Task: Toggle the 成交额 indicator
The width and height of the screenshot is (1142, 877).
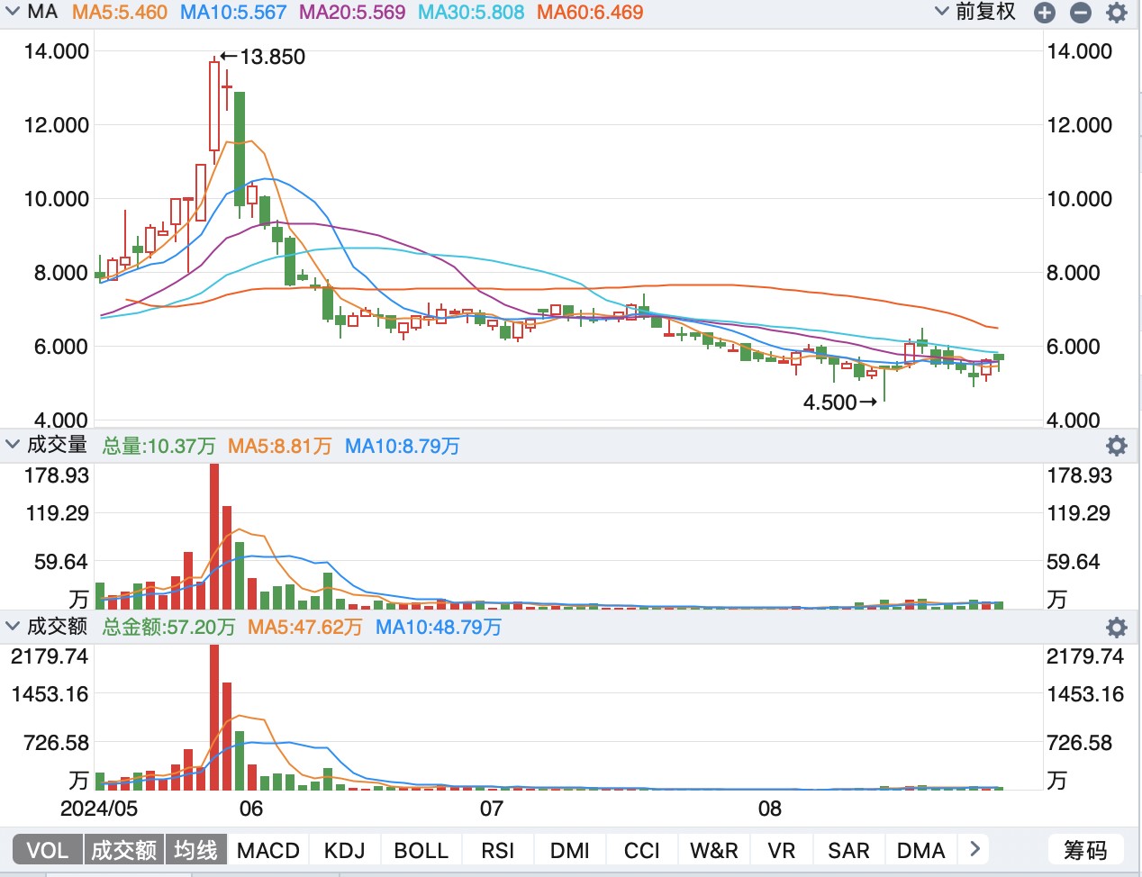Action: [123, 850]
